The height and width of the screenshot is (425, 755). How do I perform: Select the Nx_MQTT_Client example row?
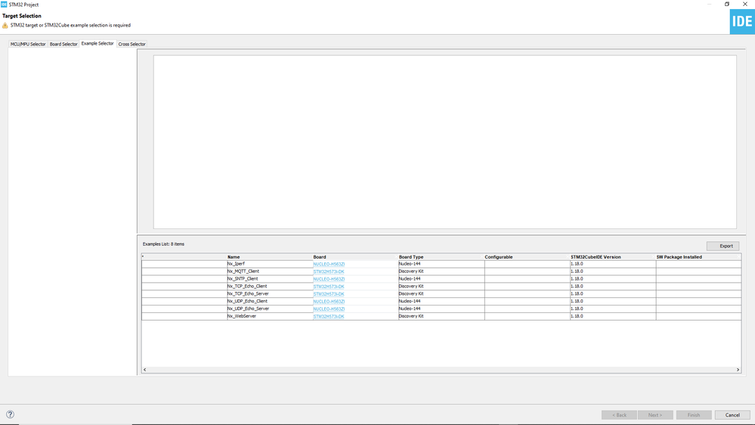(441, 271)
